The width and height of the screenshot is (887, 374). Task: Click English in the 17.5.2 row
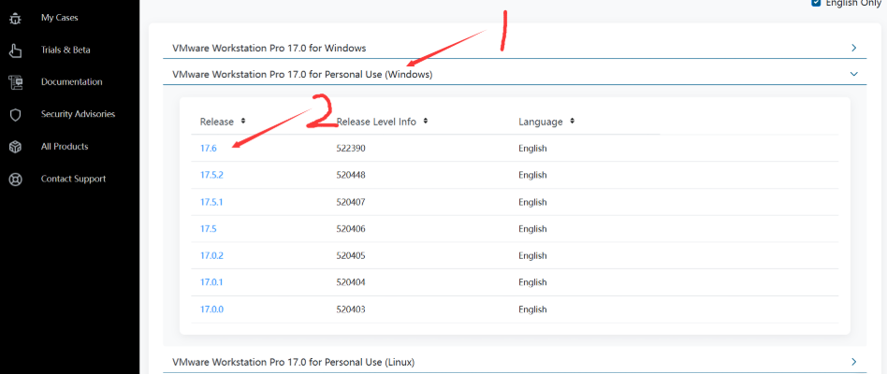tap(533, 175)
